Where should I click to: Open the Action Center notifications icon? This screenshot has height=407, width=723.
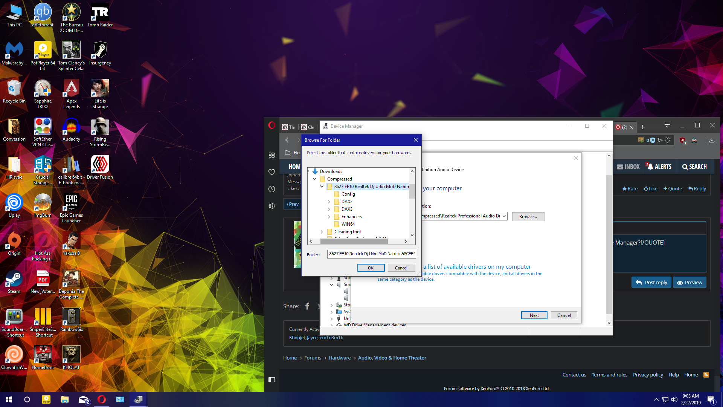[x=711, y=399]
